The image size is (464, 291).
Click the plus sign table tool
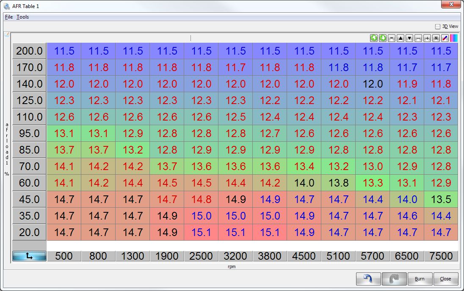(427, 38)
